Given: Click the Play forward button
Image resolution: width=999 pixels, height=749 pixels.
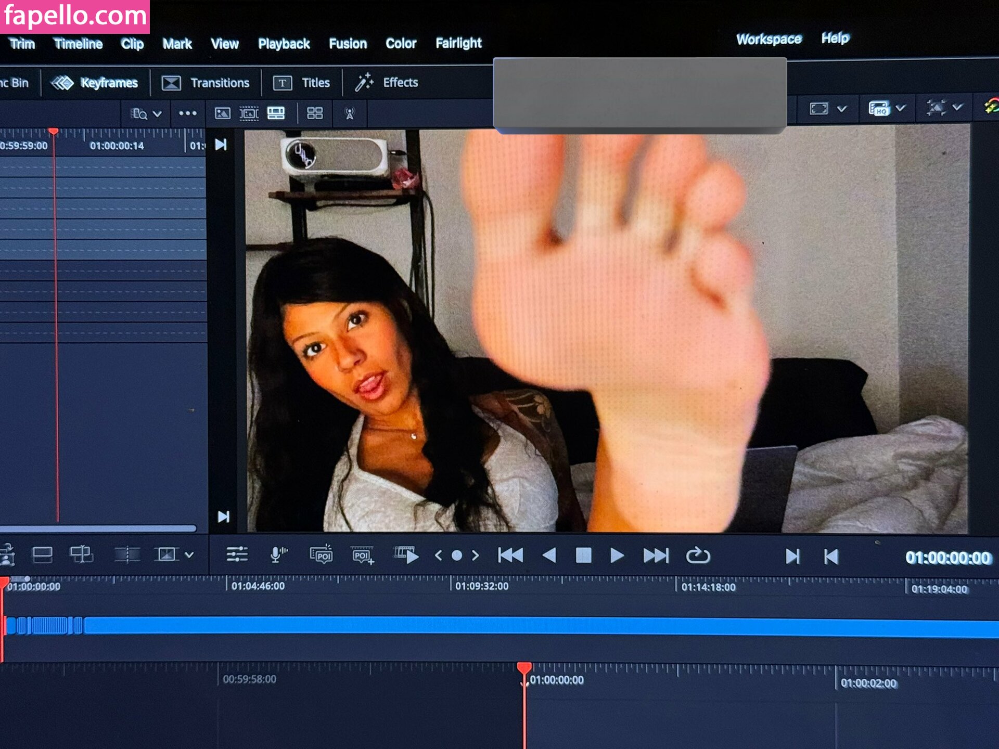Looking at the screenshot, I should 617,556.
